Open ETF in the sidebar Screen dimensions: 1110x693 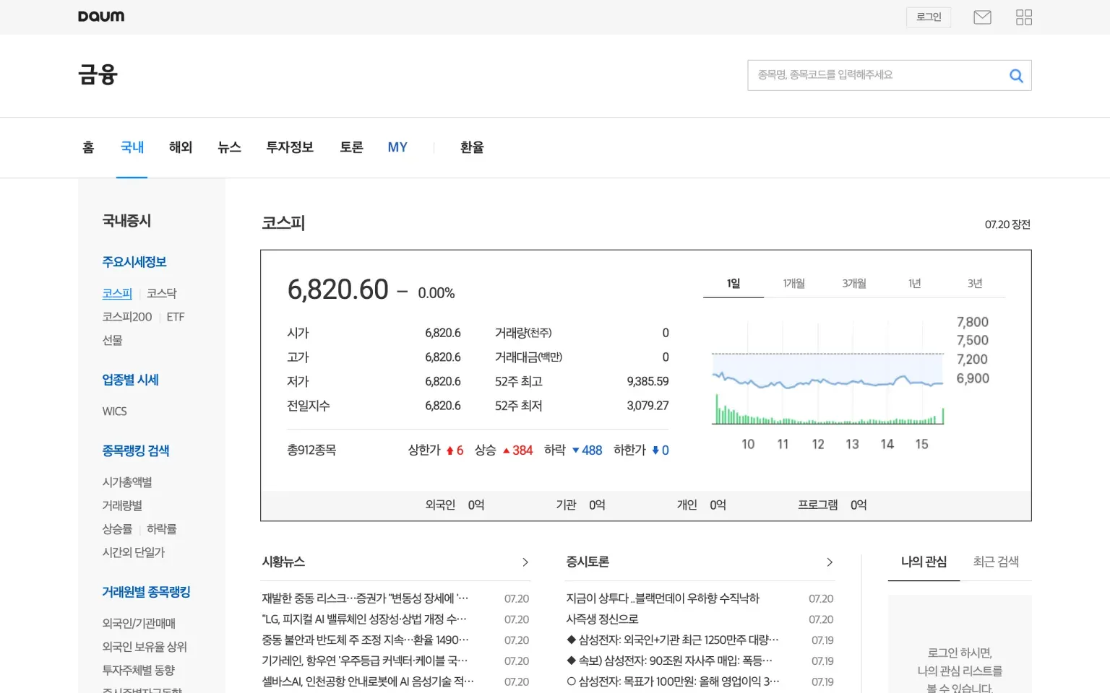click(176, 317)
